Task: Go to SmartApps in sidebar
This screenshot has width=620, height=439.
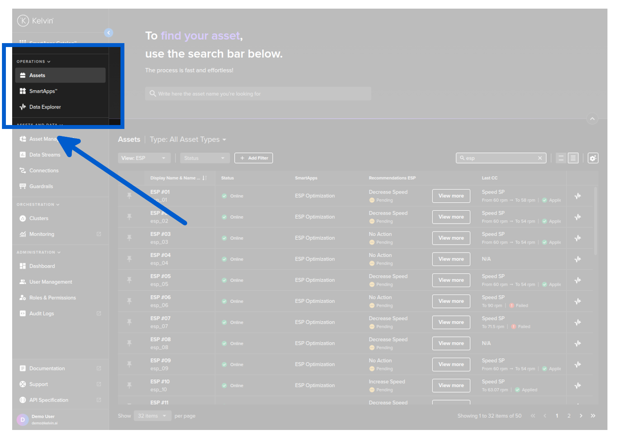Action: click(x=43, y=91)
